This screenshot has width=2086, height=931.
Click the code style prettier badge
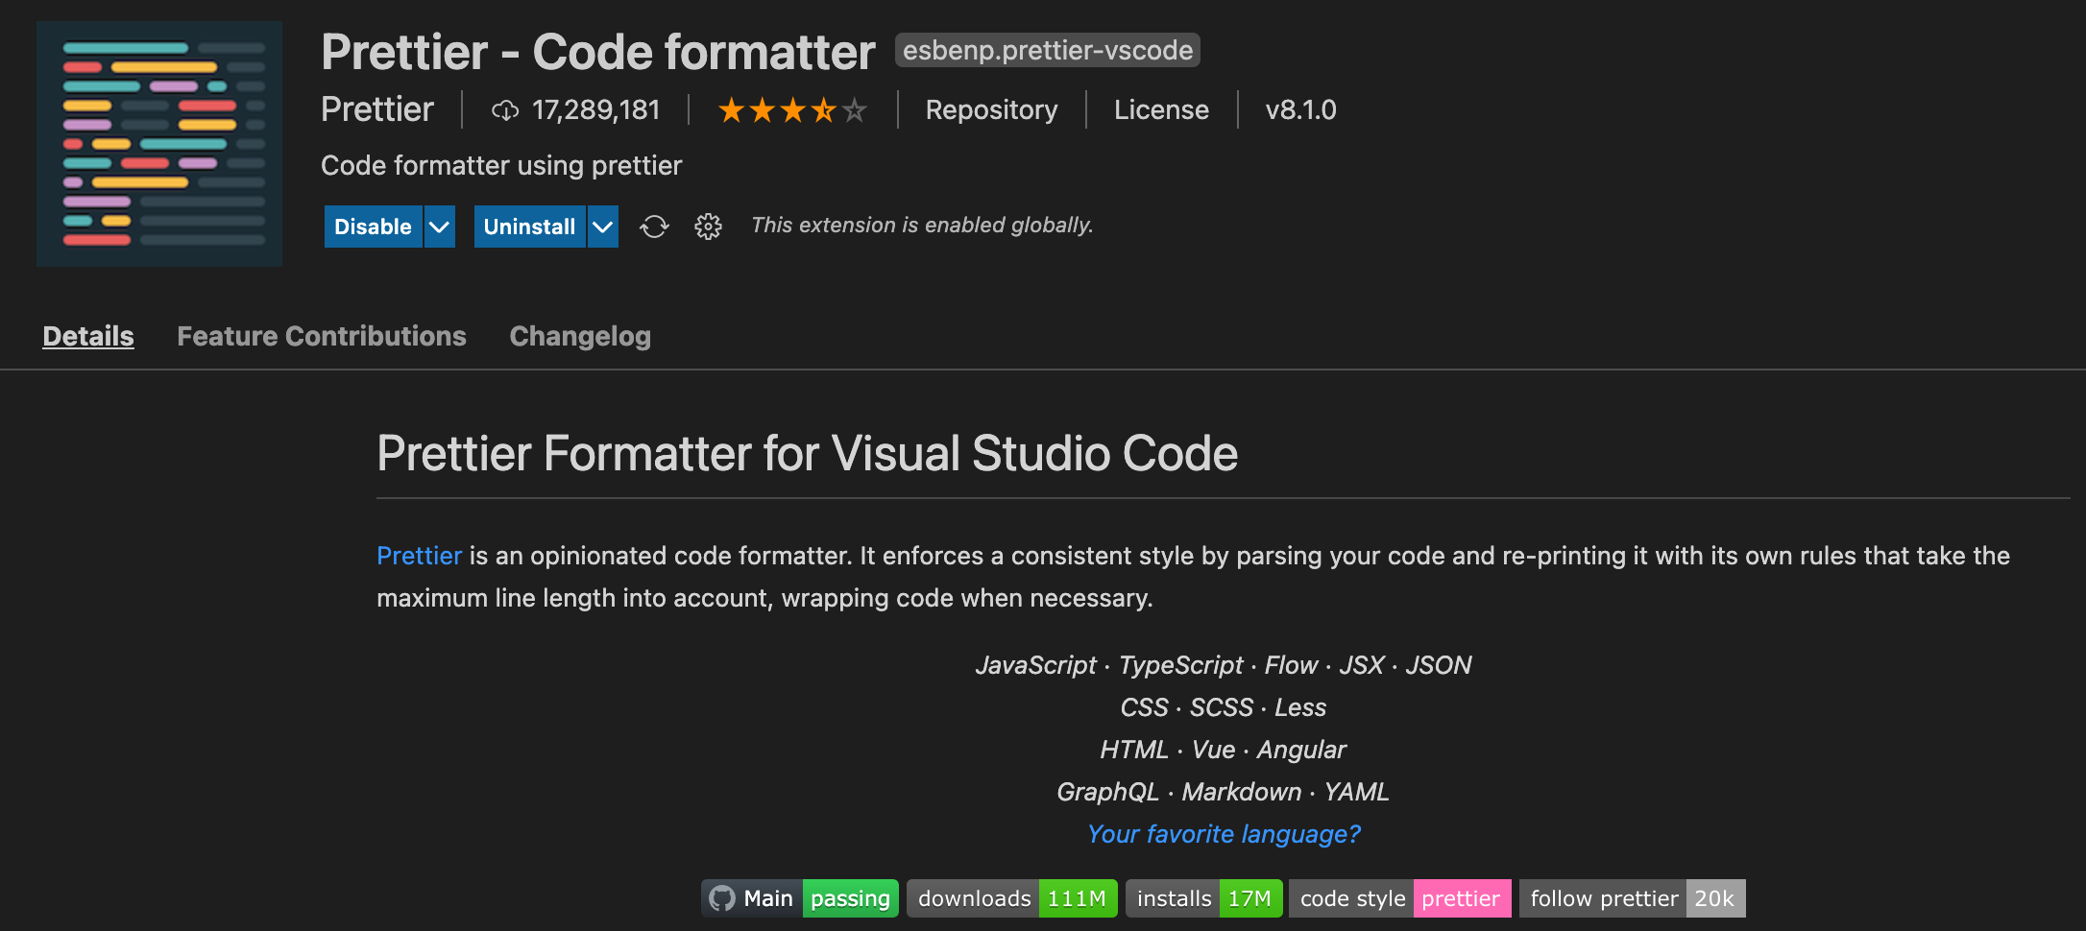click(x=1400, y=898)
